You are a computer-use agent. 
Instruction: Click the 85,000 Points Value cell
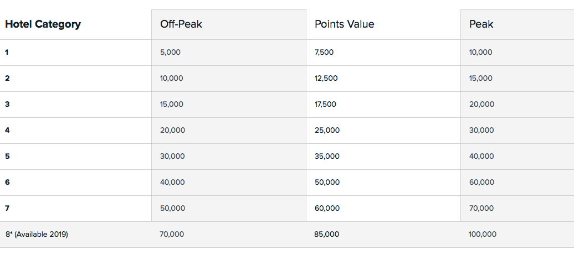click(x=327, y=235)
